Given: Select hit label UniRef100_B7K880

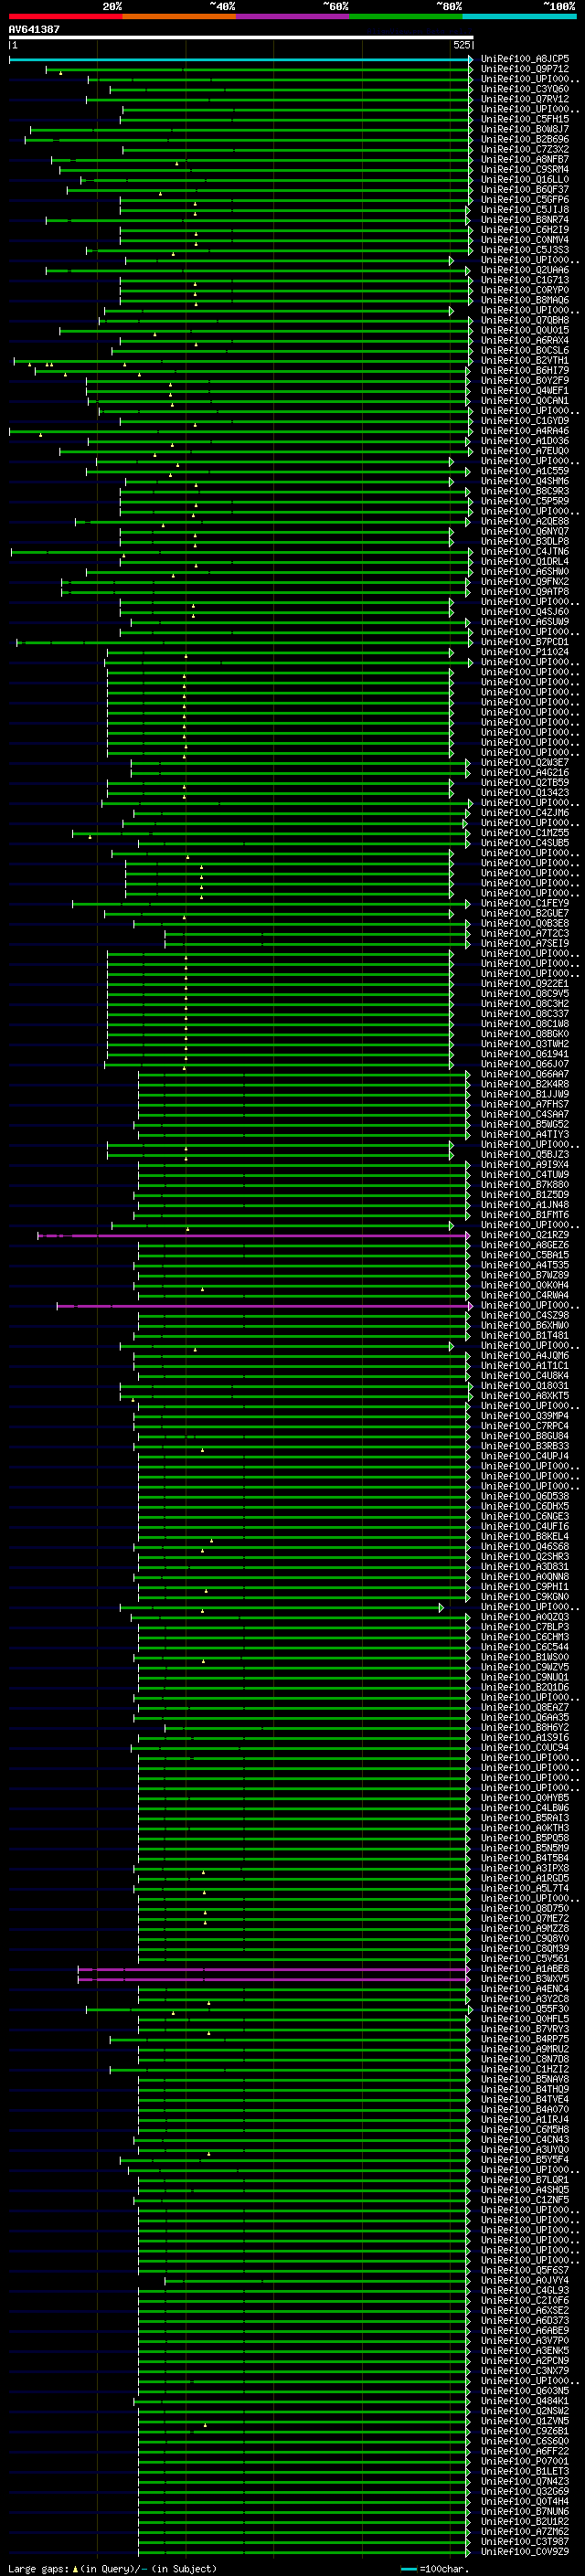Looking at the screenshot, I should [525, 1184].
